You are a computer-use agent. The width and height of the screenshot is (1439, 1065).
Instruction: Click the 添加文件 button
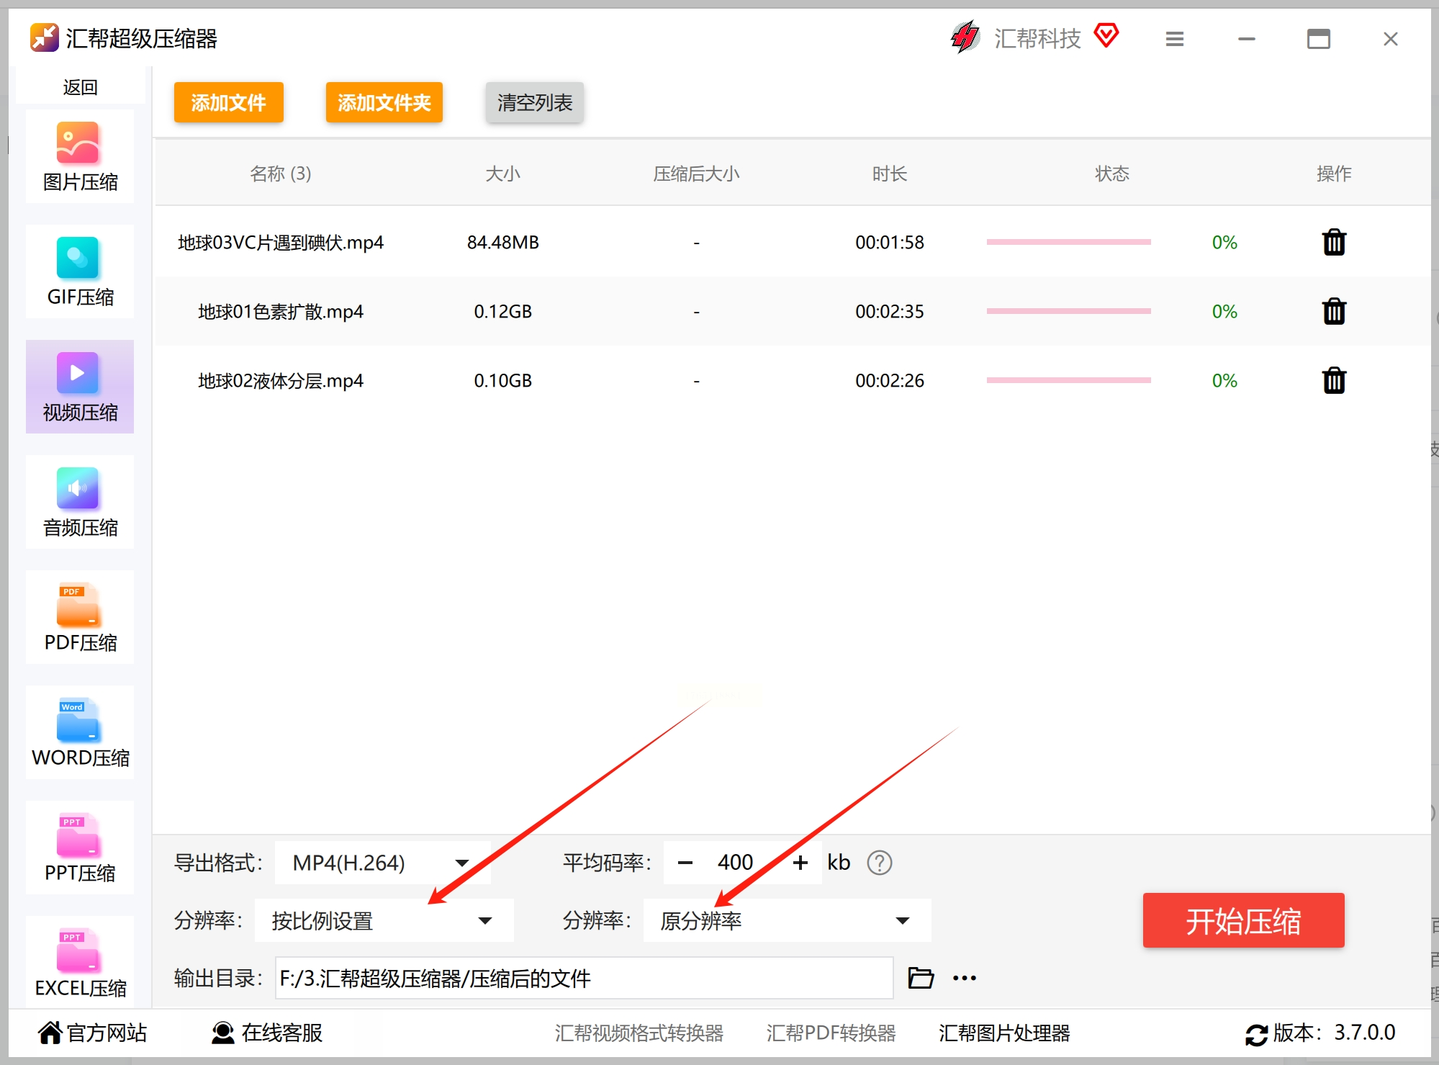pos(228,103)
